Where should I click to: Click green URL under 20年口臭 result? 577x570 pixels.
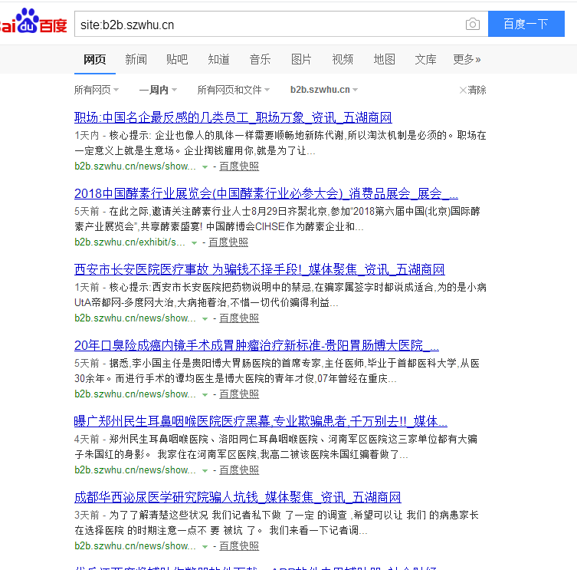[135, 394]
